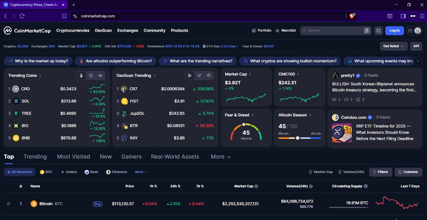Select the All Networks filter chip
The width and height of the screenshot is (427, 220).
(19, 172)
